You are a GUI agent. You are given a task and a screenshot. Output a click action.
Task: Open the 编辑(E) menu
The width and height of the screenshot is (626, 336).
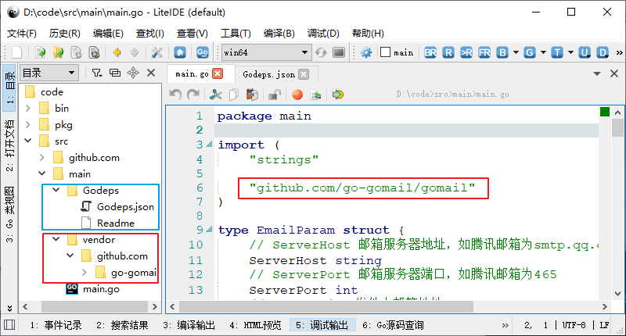108,33
